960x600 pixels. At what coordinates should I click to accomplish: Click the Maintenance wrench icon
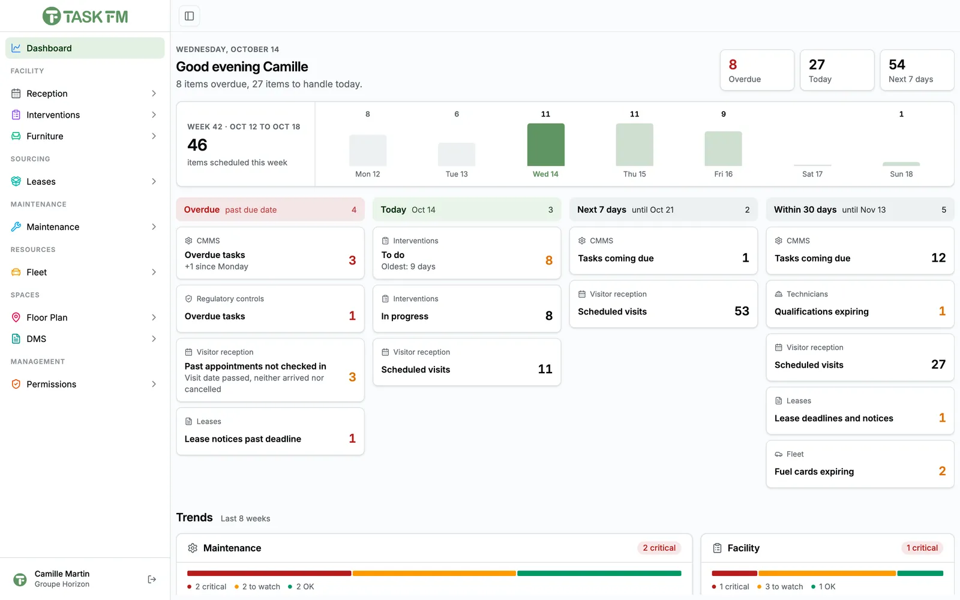point(16,227)
